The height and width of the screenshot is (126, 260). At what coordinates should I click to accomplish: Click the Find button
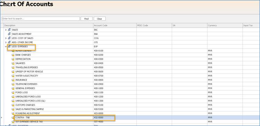87,19
